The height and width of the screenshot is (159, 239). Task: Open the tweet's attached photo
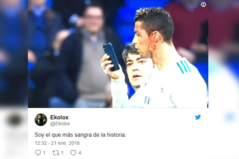point(118,54)
